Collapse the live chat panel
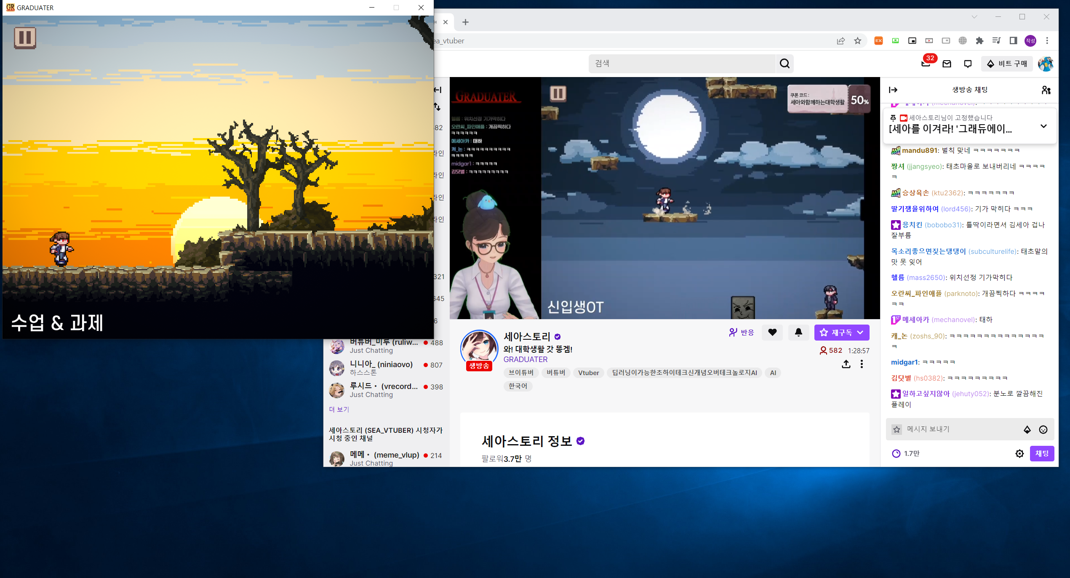The width and height of the screenshot is (1070, 578). (x=893, y=90)
